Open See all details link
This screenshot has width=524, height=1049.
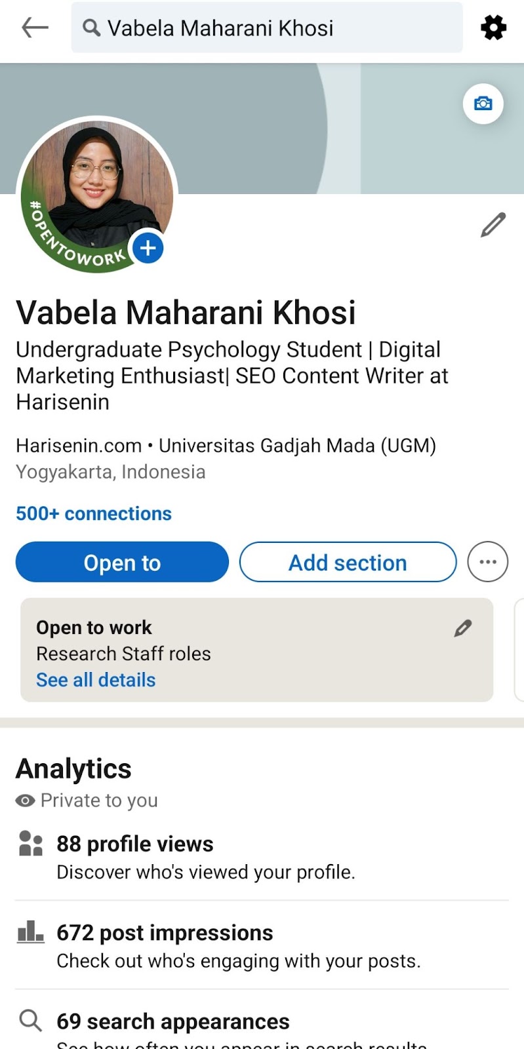[96, 680]
